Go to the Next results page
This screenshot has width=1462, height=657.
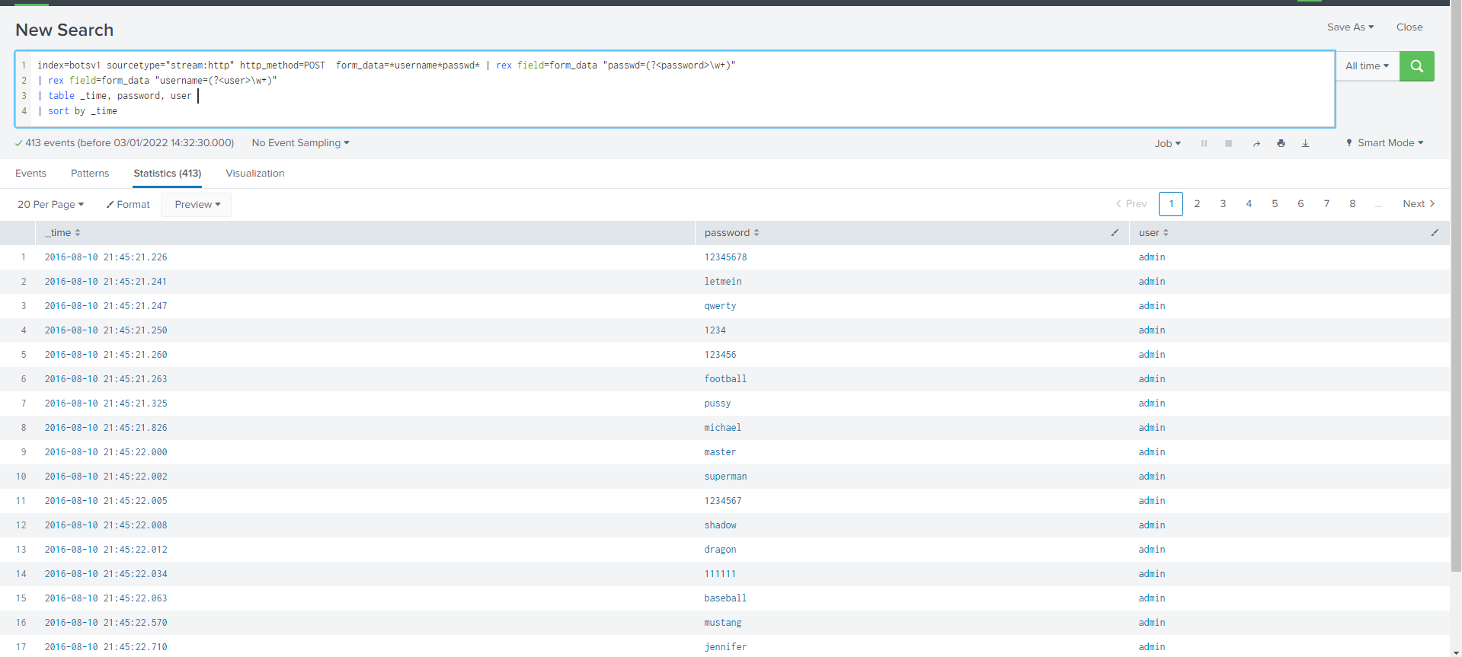point(1418,204)
